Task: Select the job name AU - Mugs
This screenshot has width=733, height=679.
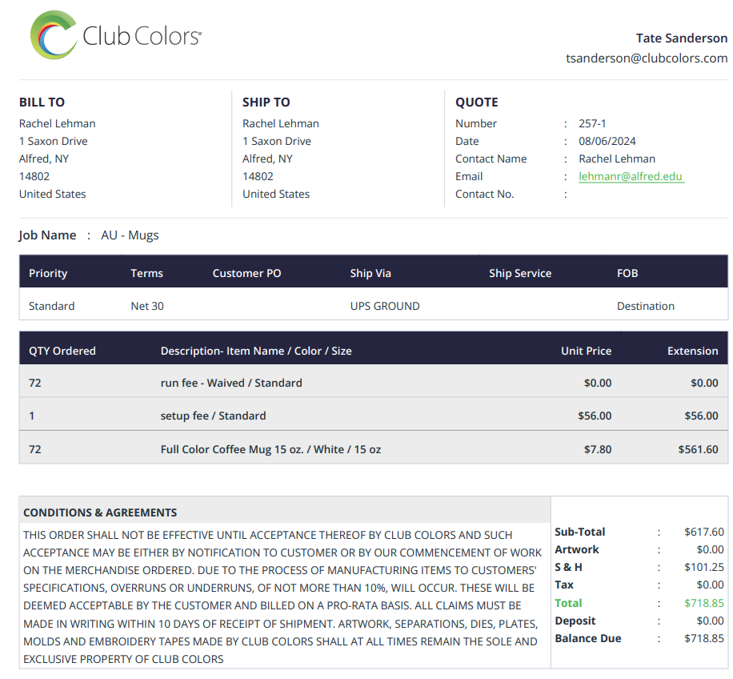Action: (130, 235)
